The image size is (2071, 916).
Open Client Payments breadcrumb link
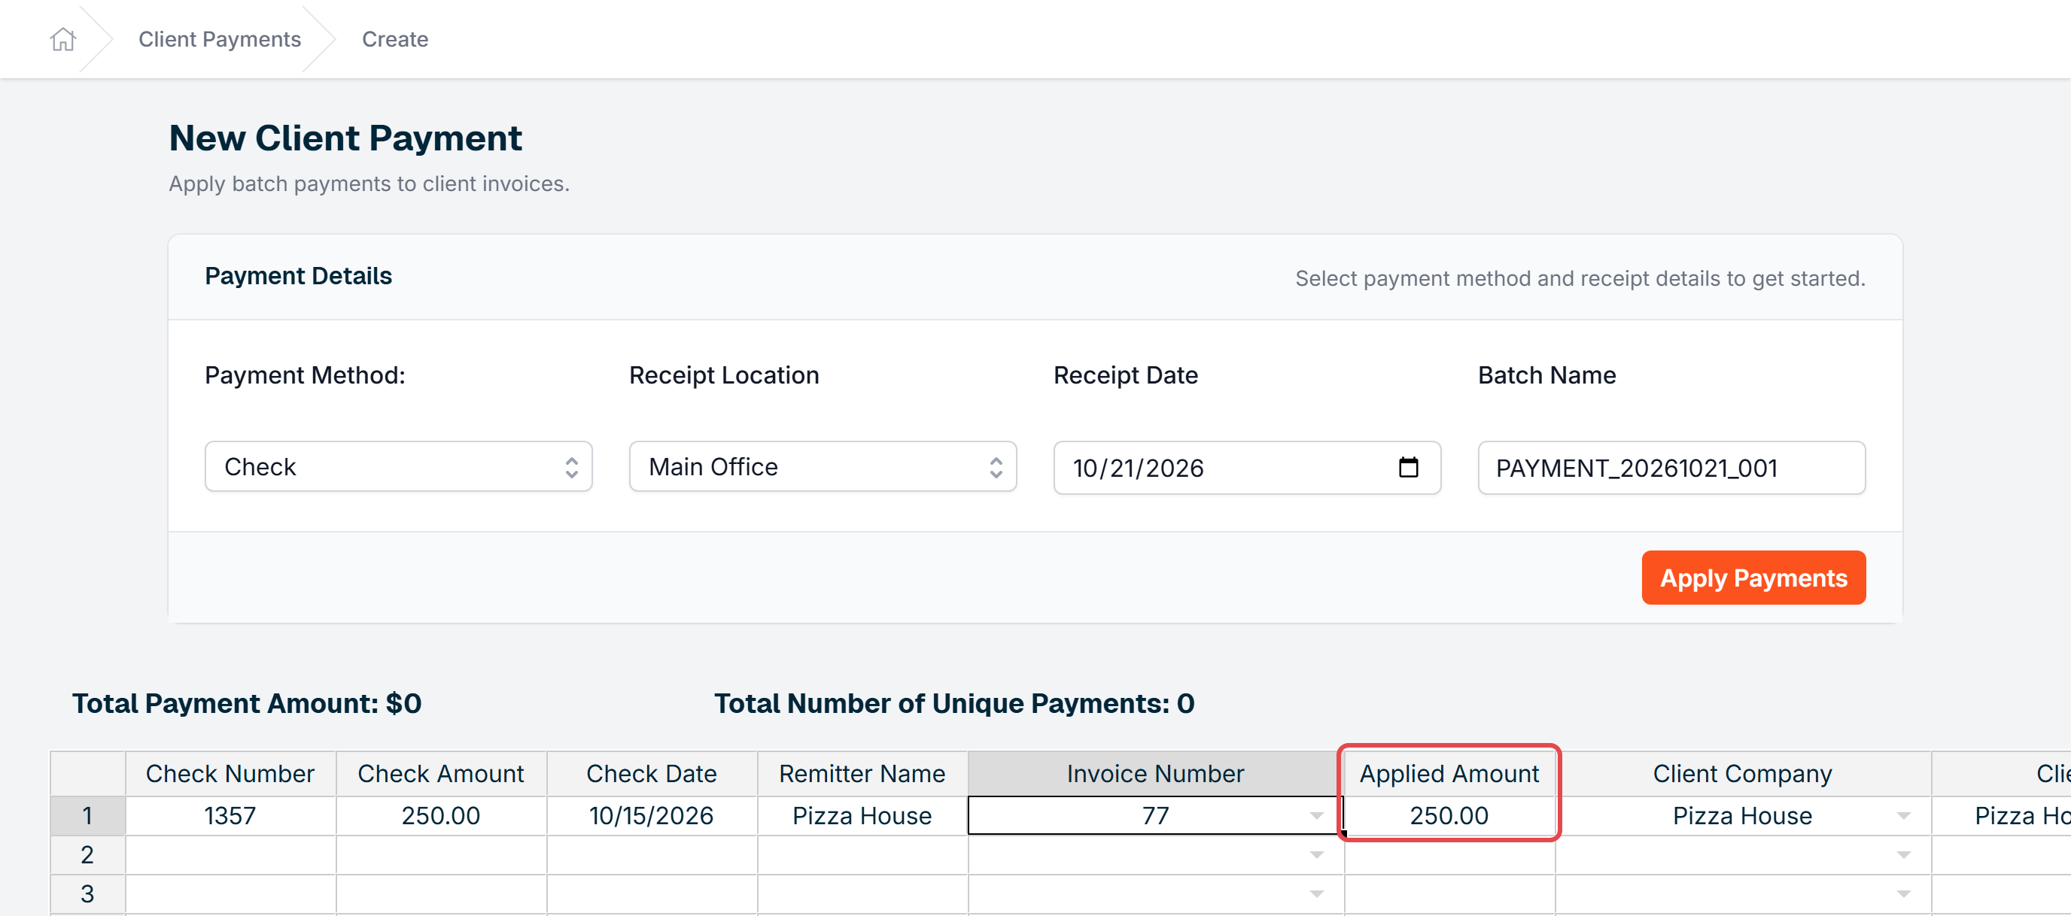(220, 38)
